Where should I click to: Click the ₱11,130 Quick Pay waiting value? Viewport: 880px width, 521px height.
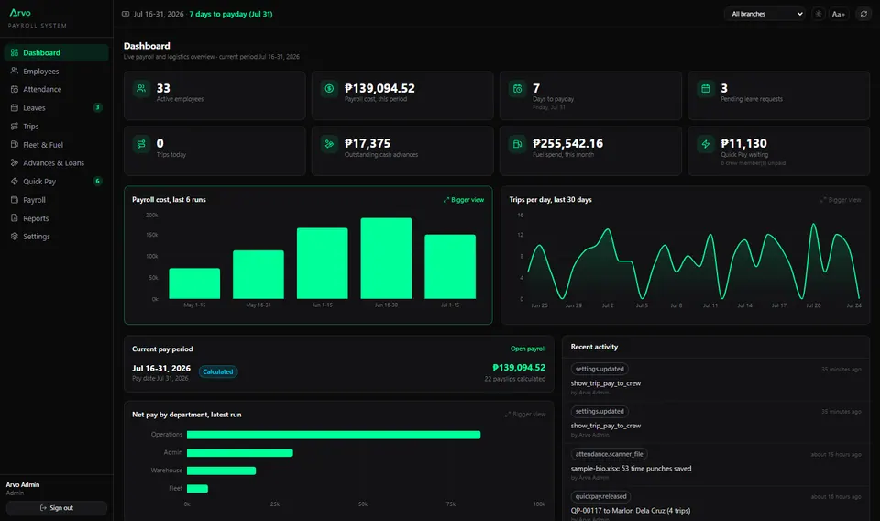click(x=743, y=143)
